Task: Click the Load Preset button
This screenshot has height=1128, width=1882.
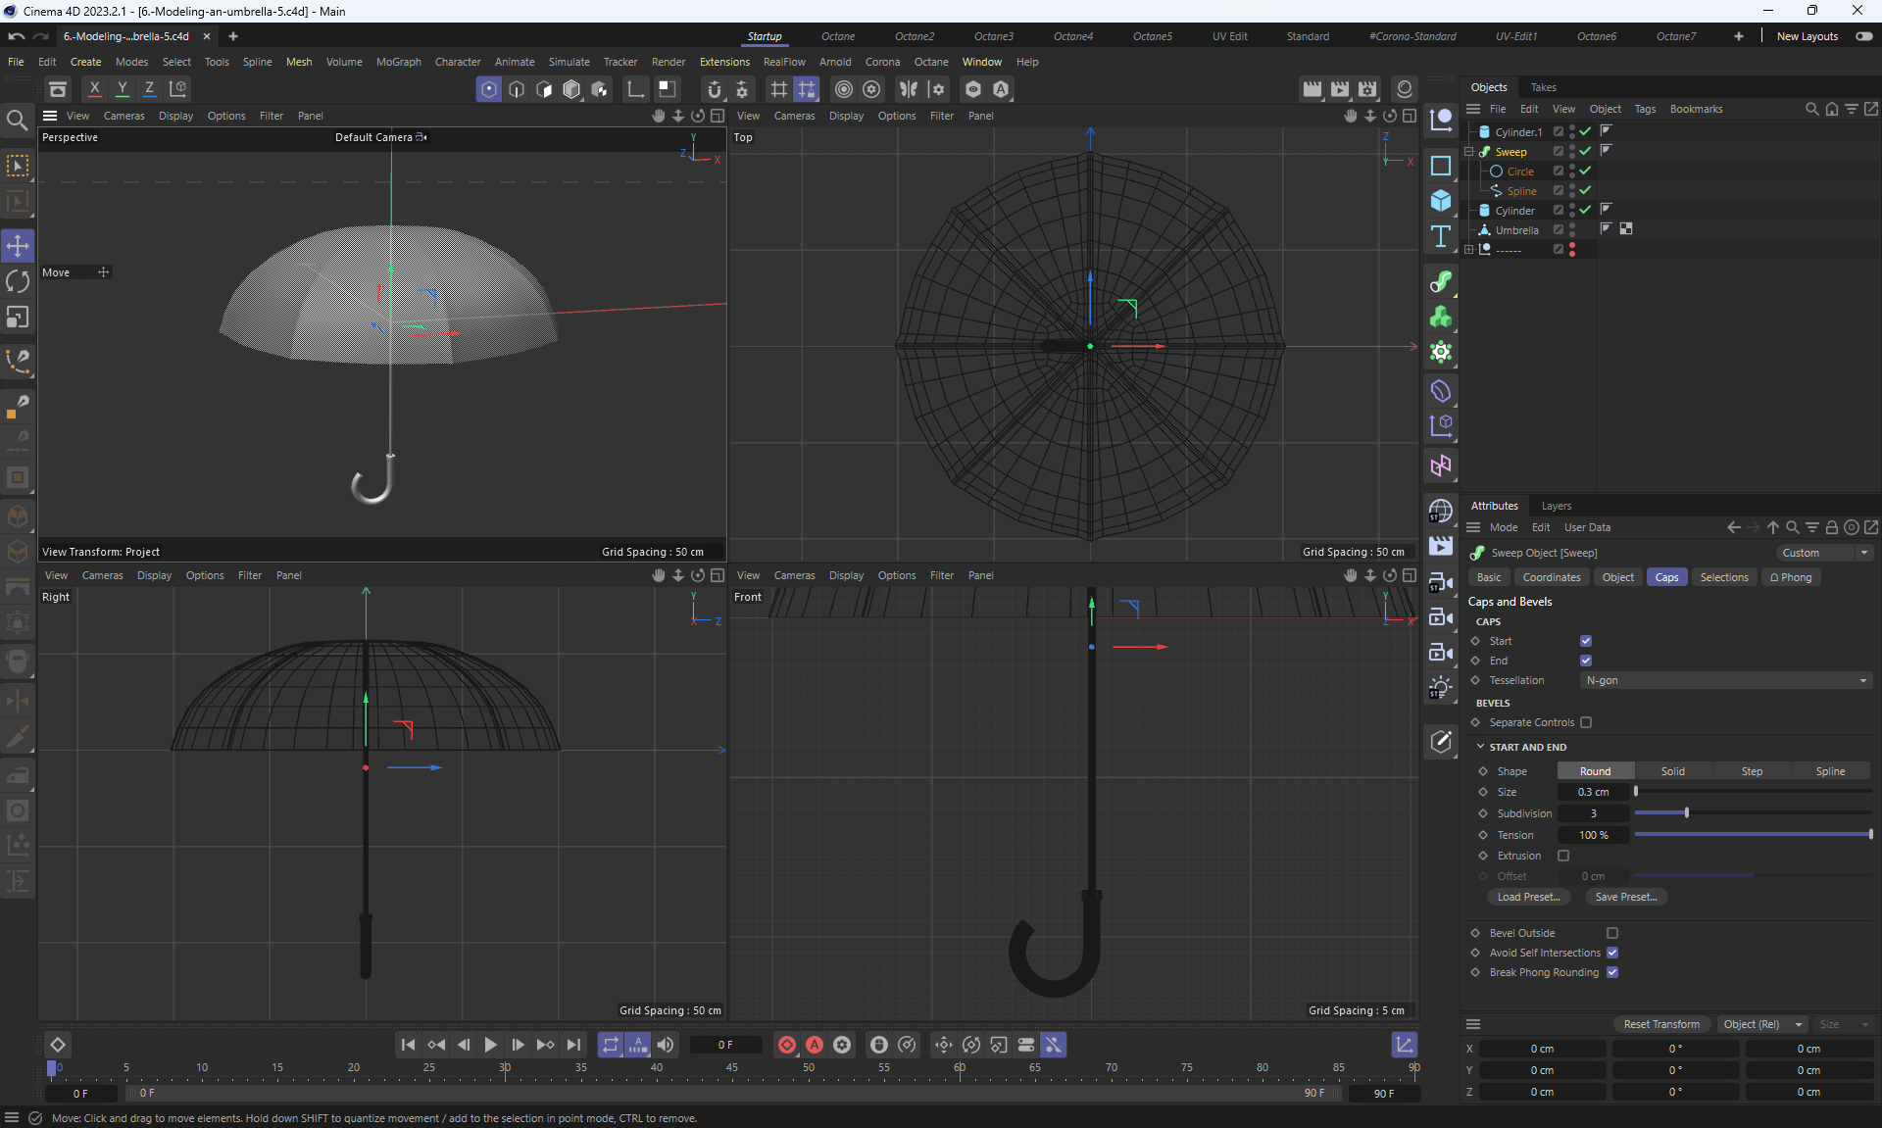Action: tap(1527, 897)
